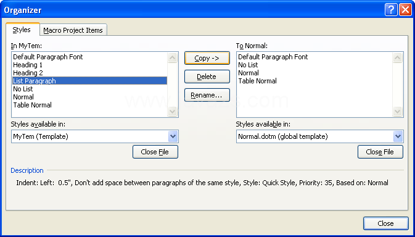Select No List in the To Normal list

(248, 65)
